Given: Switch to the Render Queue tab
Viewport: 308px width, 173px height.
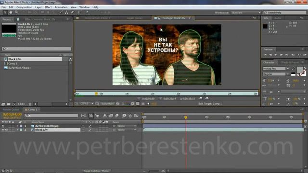Looking at the screenshot, I should [11, 110].
